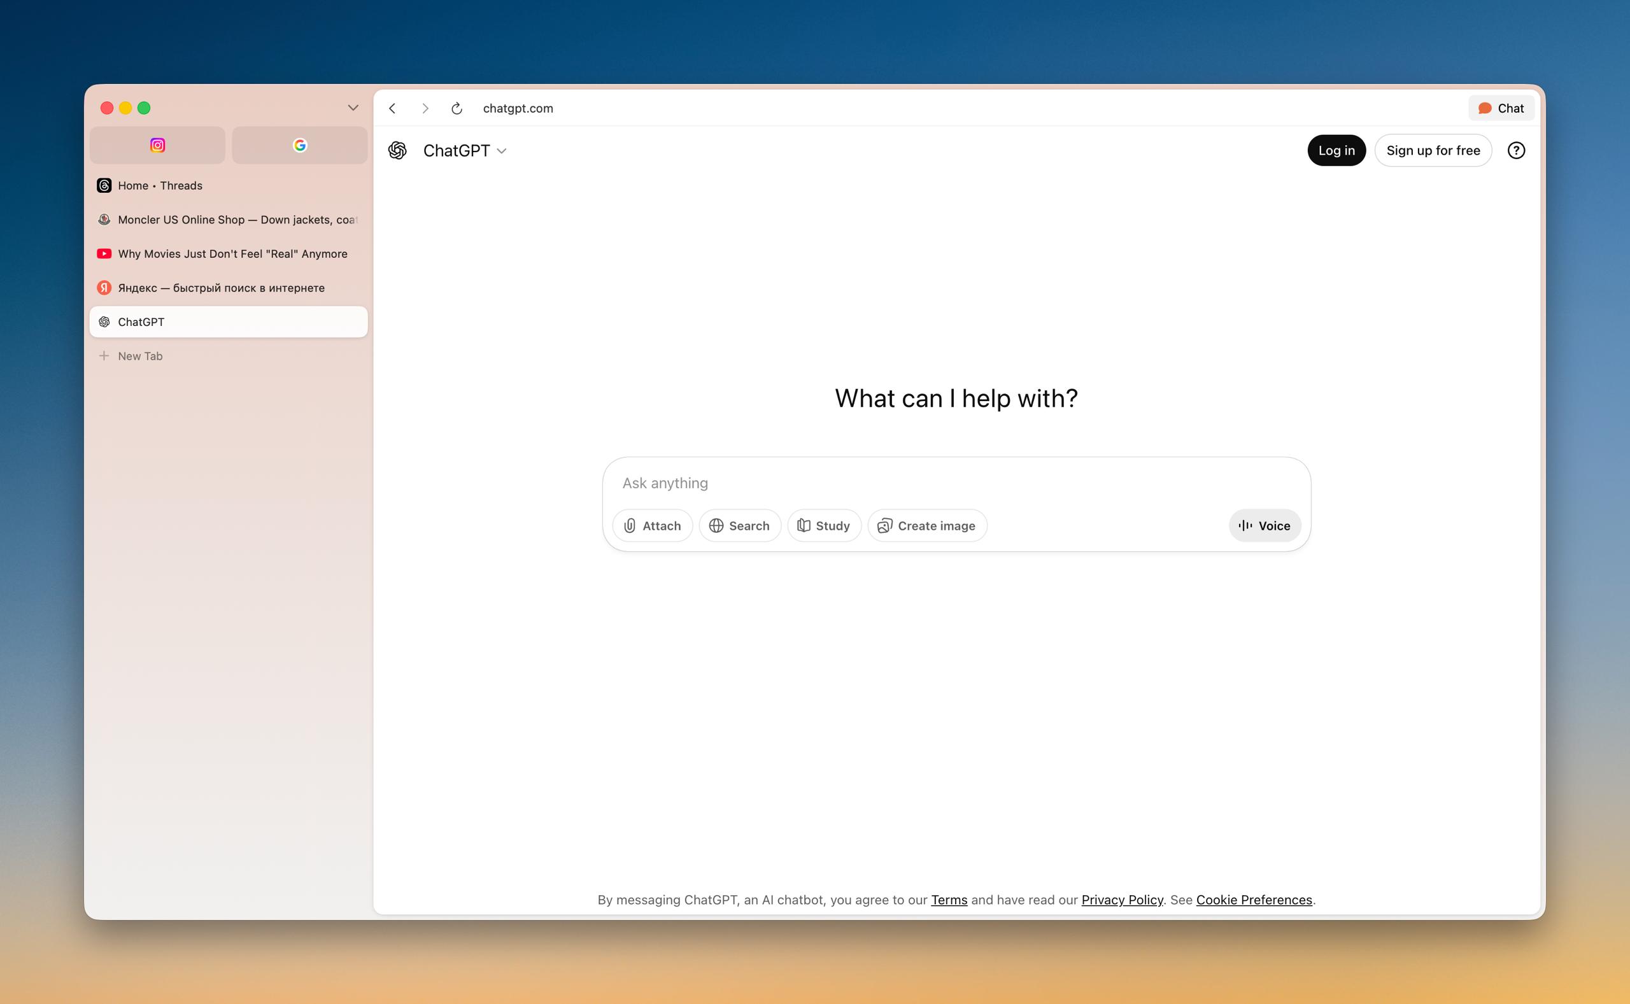The height and width of the screenshot is (1004, 1630).
Task: Switch to Moncler US Online Shop tab
Action: [229, 219]
